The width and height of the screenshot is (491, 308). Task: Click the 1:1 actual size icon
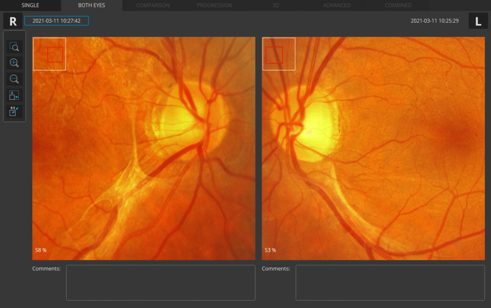pos(14,111)
